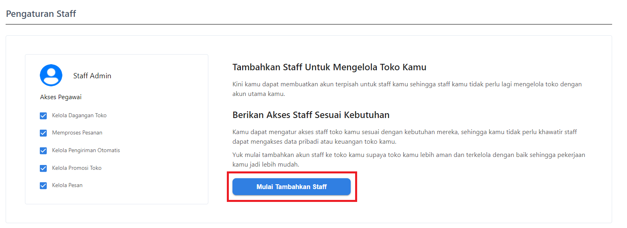Uncheck the Kelola Dagangan Toko checkbox
Screen dimensions: 627x228
pos(43,116)
